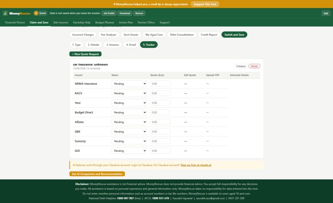The width and height of the screenshot is (333, 203).
Task: Go to step 3. Insurers
Action: [x=112, y=45]
